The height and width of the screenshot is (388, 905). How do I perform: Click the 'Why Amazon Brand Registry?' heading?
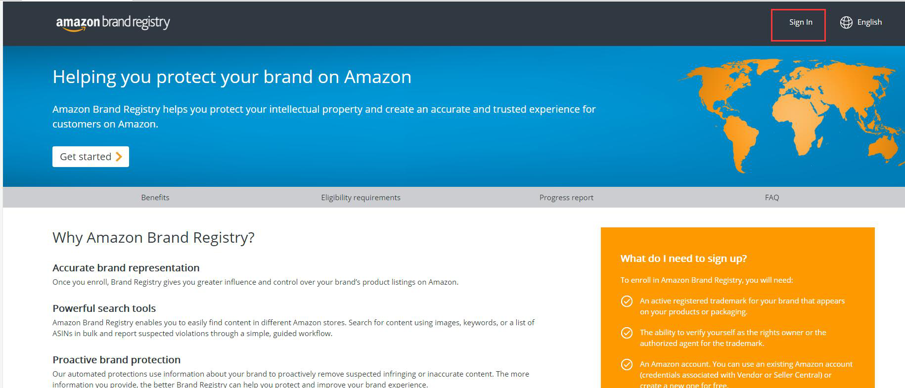(153, 238)
